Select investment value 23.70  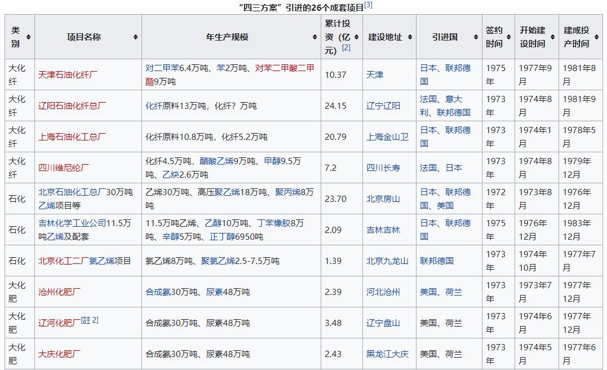(x=336, y=199)
